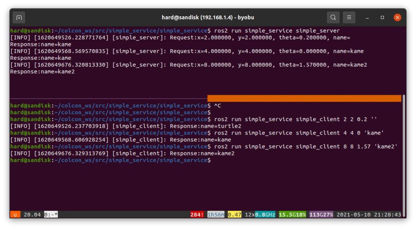The width and height of the screenshot is (416, 229).
Task: Click the red 284! updates indicator
Action: pos(197,214)
